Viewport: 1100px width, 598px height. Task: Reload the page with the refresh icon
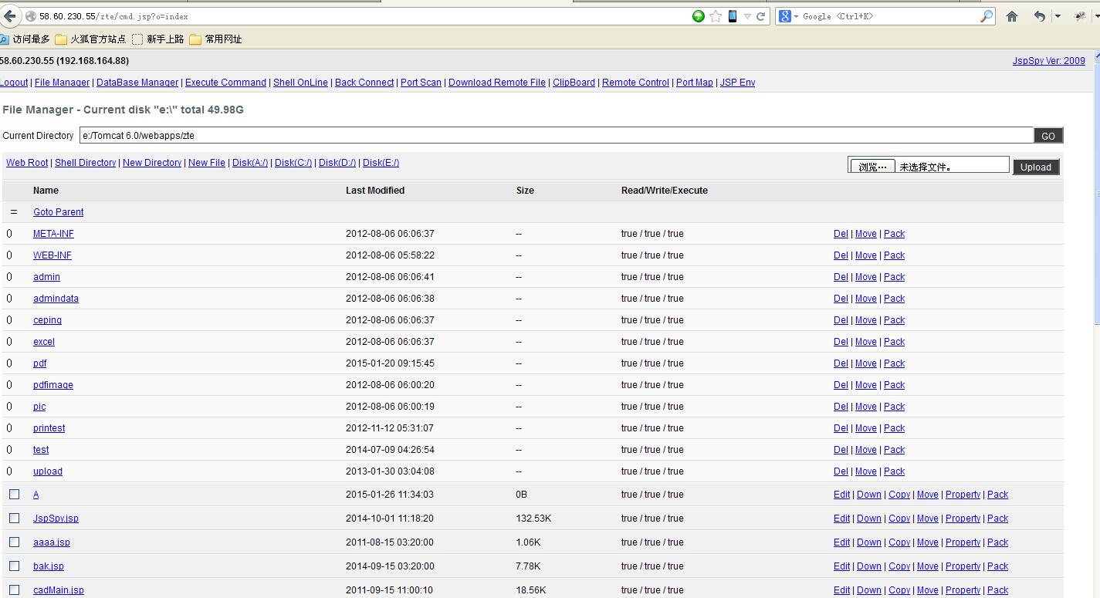tap(761, 16)
